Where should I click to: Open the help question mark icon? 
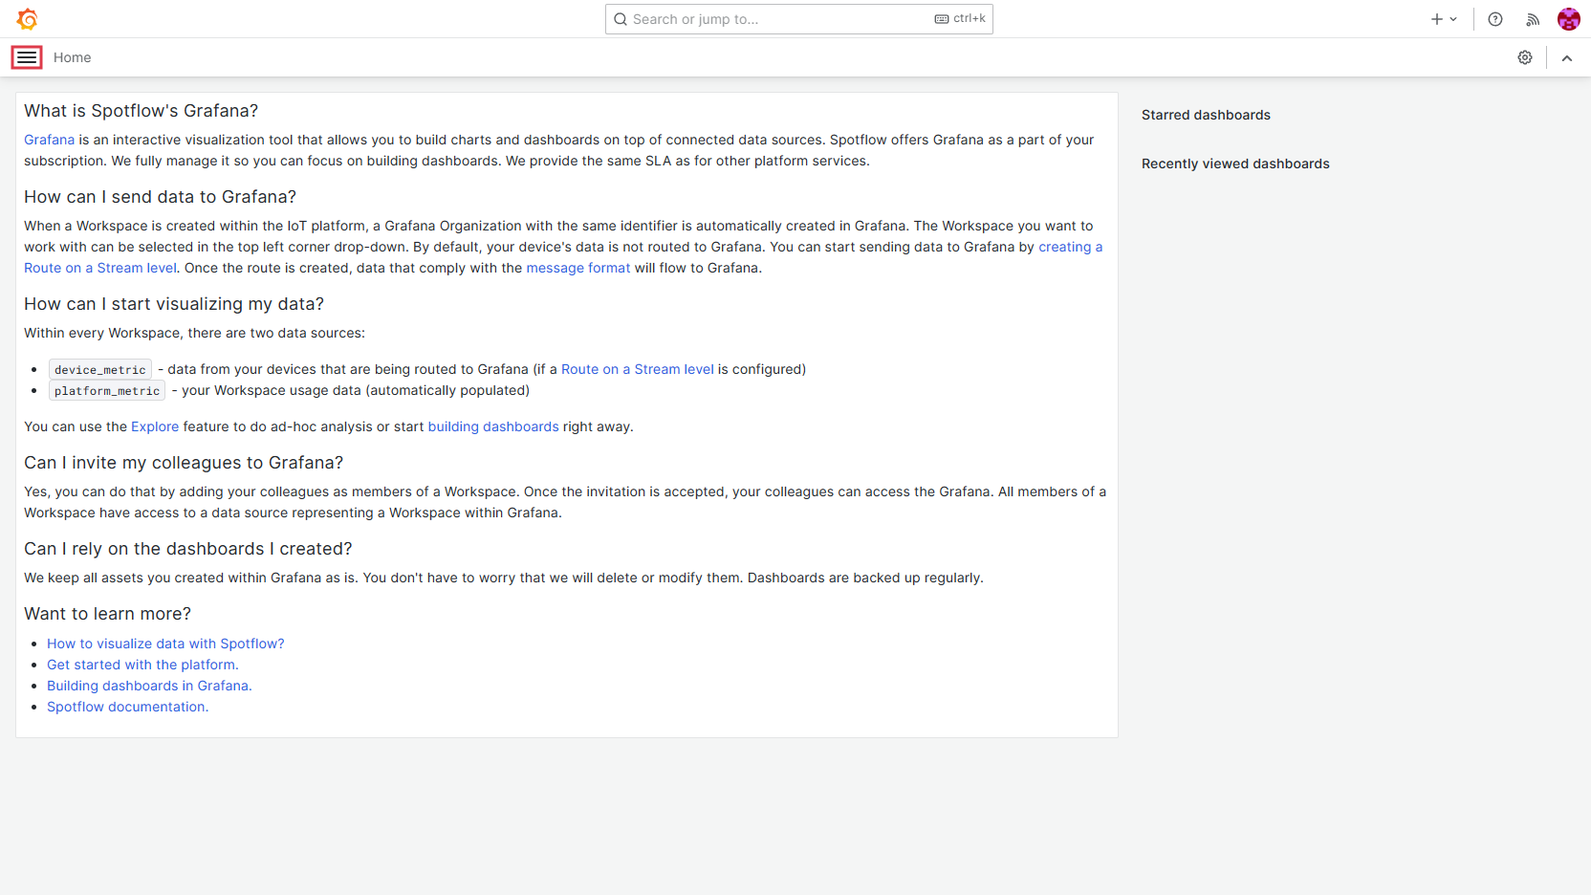click(x=1495, y=19)
